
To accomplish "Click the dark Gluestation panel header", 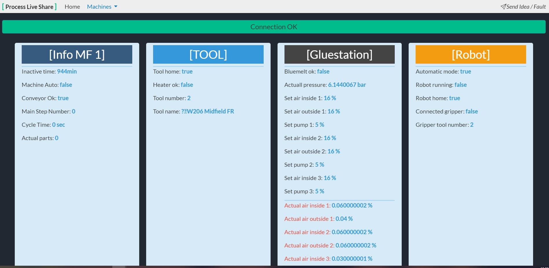I will tap(339, 54).
